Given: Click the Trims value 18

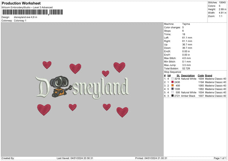Looking at the screenshot, I should pos(184,34).
